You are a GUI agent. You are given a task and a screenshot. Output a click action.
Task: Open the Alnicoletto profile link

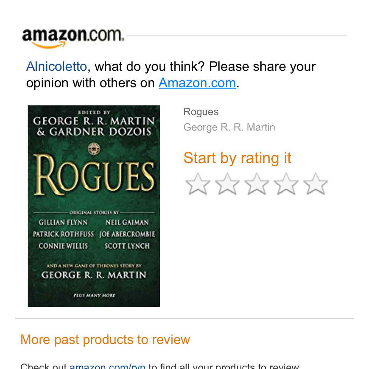tap(56, 66)
